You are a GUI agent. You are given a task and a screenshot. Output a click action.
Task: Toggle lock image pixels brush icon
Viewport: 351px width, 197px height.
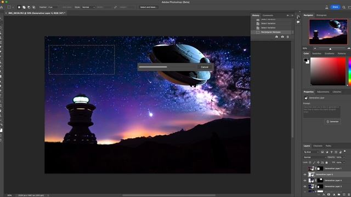point(314,163)
